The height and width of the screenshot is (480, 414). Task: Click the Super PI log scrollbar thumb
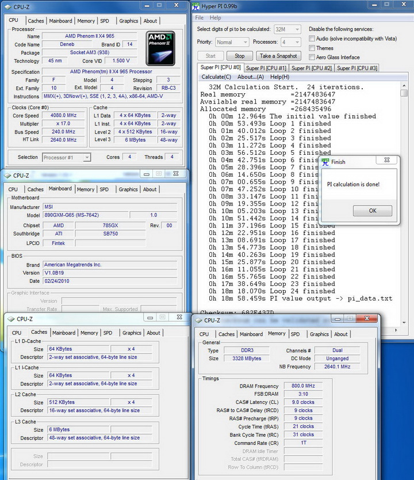click(x=404, y=93)
